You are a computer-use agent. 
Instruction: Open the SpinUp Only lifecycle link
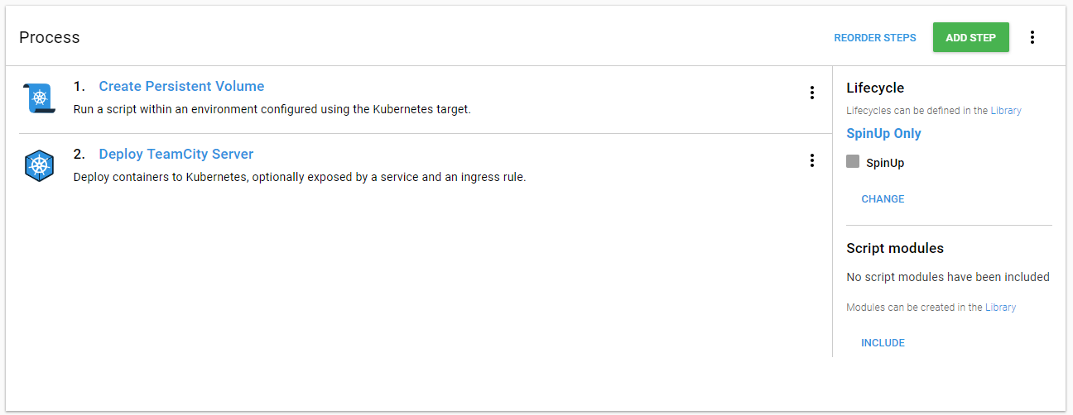(x=883, y=133)
